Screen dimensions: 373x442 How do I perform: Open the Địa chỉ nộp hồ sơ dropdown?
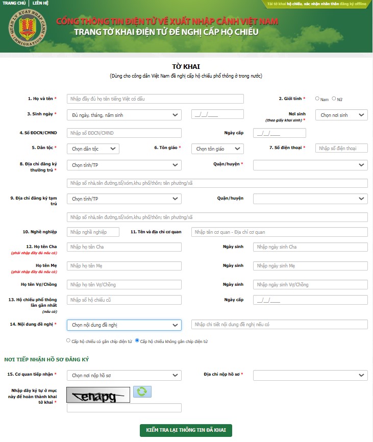click(310, 376)
